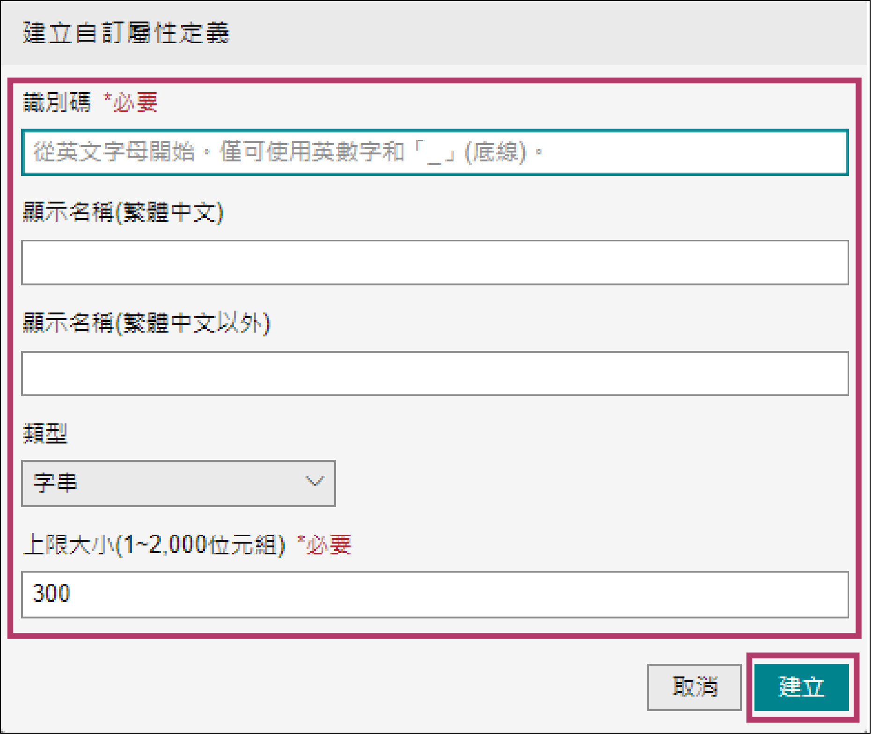Image resolution: width=871 pixels, height=734 pixels.
Task: Click the 建立 create button
Action: [x=801, y=687]
